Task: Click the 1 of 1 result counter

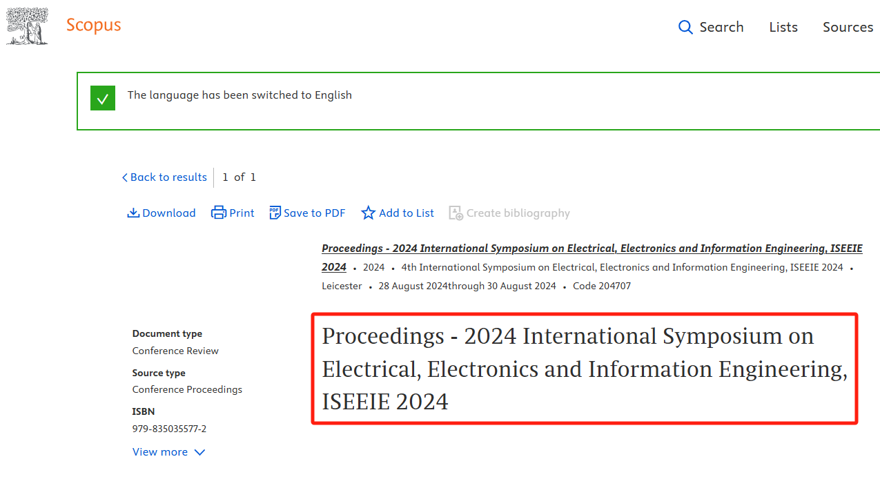Action: 239,177
